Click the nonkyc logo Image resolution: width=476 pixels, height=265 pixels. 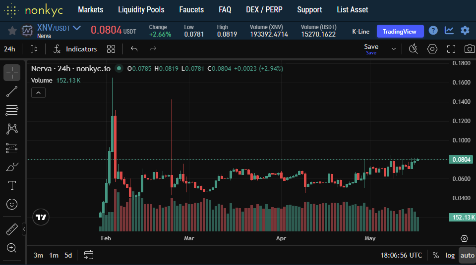[x=33, y=10]
